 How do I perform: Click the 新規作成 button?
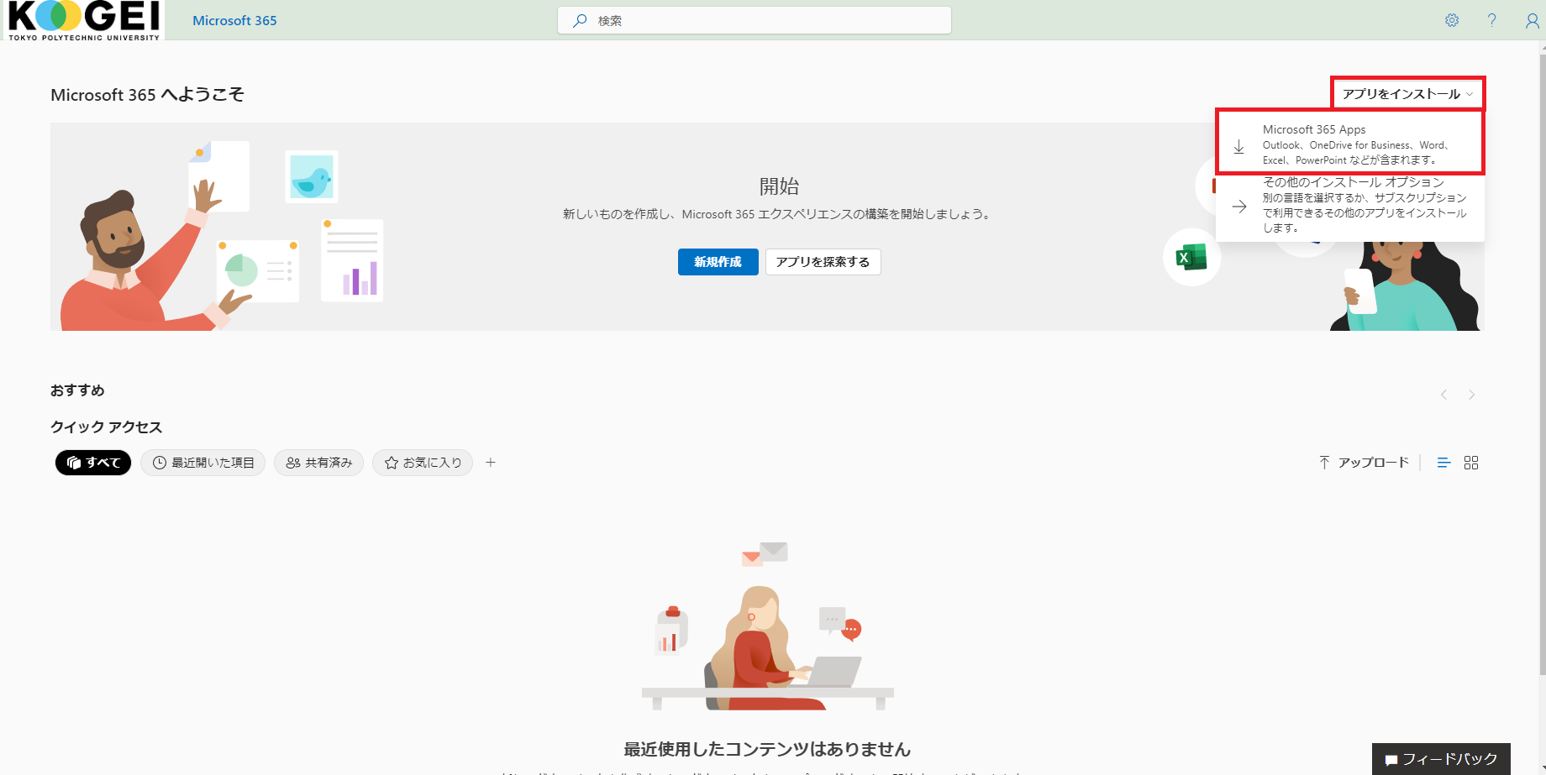[x=718, y=262]
